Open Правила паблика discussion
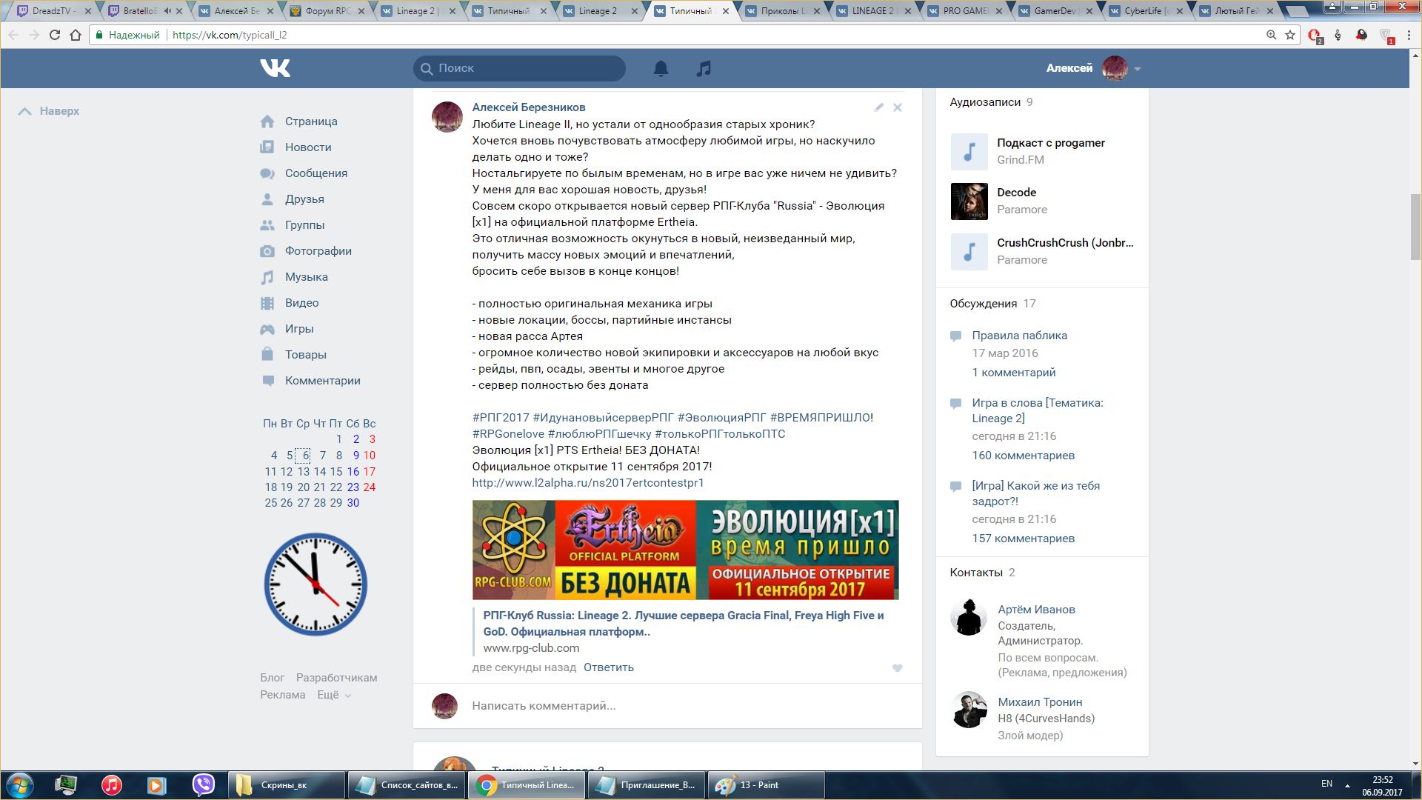 (x=1020, y=336)
